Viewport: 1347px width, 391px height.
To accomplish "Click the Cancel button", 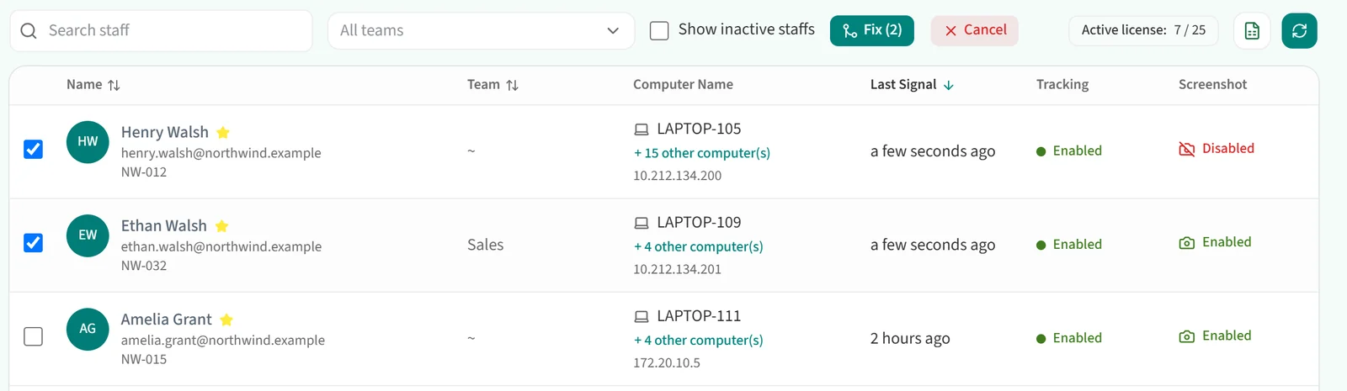I will click(975, 30).
